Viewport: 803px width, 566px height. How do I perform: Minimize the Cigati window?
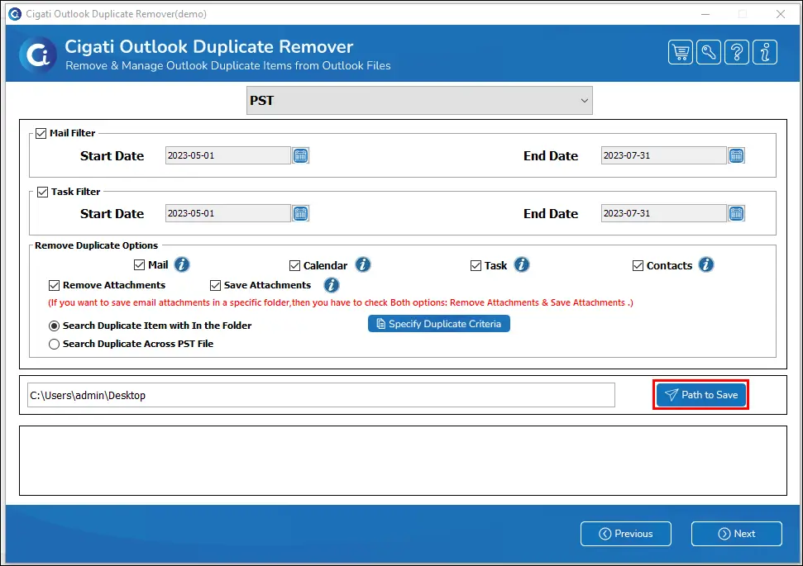tap(705, 14)
